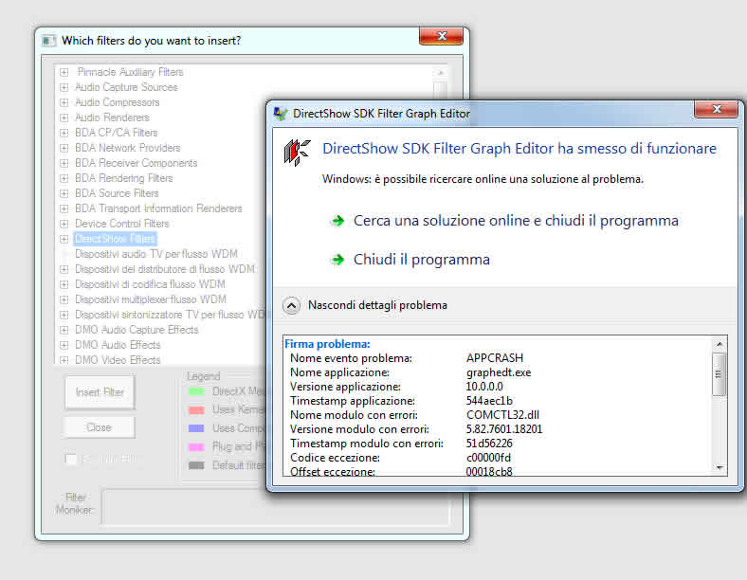Screen dimensions: 747x580
Task: Click details scrollbar down arrow
Action: 719,468
